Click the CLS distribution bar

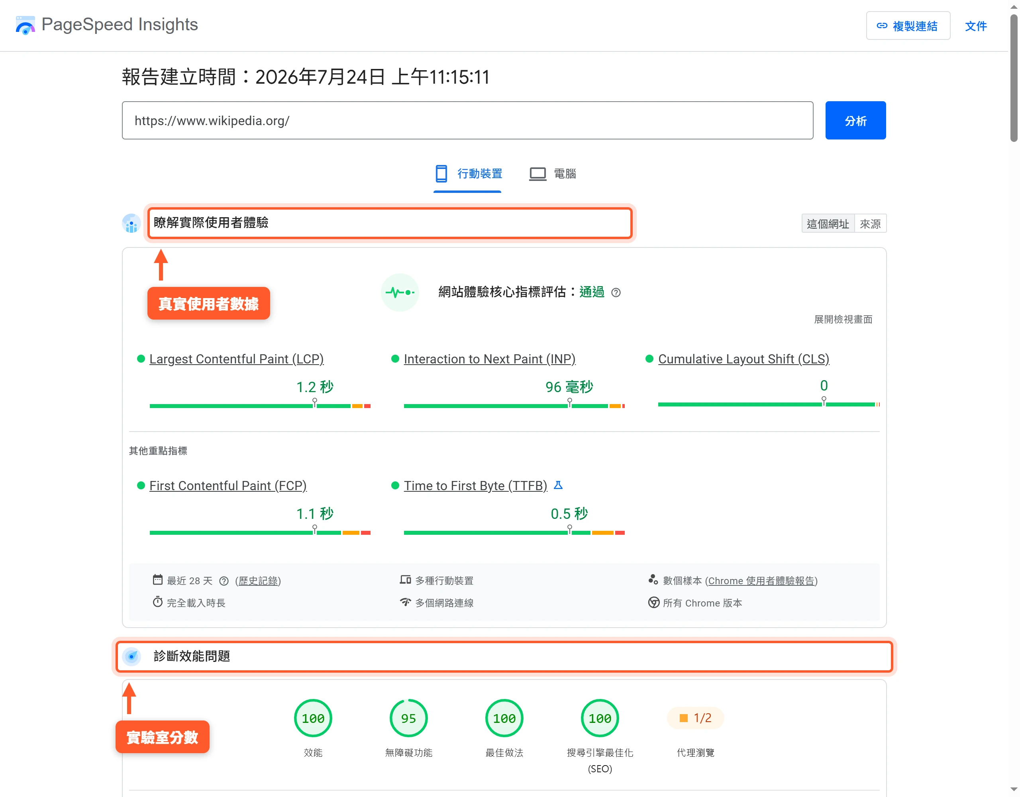point(769,404)
